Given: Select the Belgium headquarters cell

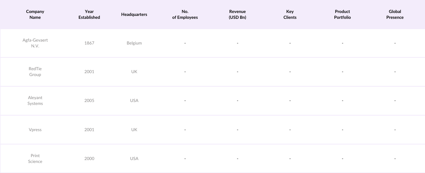Looking at the screenshot, I should pyautogui.click(x=134, y=43).
